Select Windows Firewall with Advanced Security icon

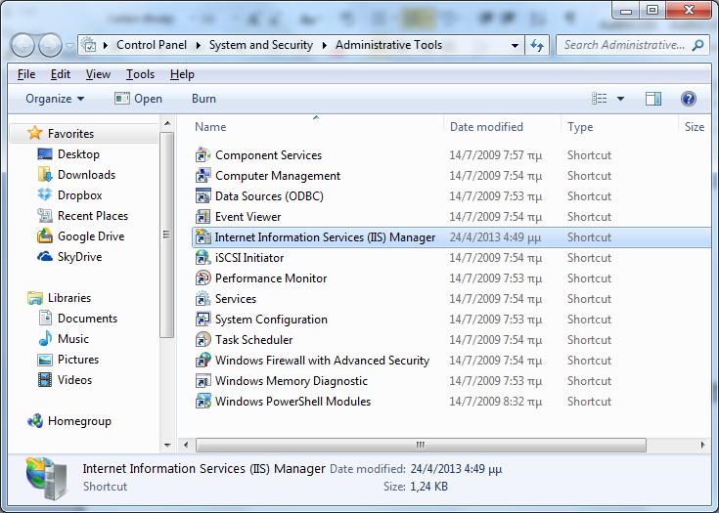tap(202, 361)
